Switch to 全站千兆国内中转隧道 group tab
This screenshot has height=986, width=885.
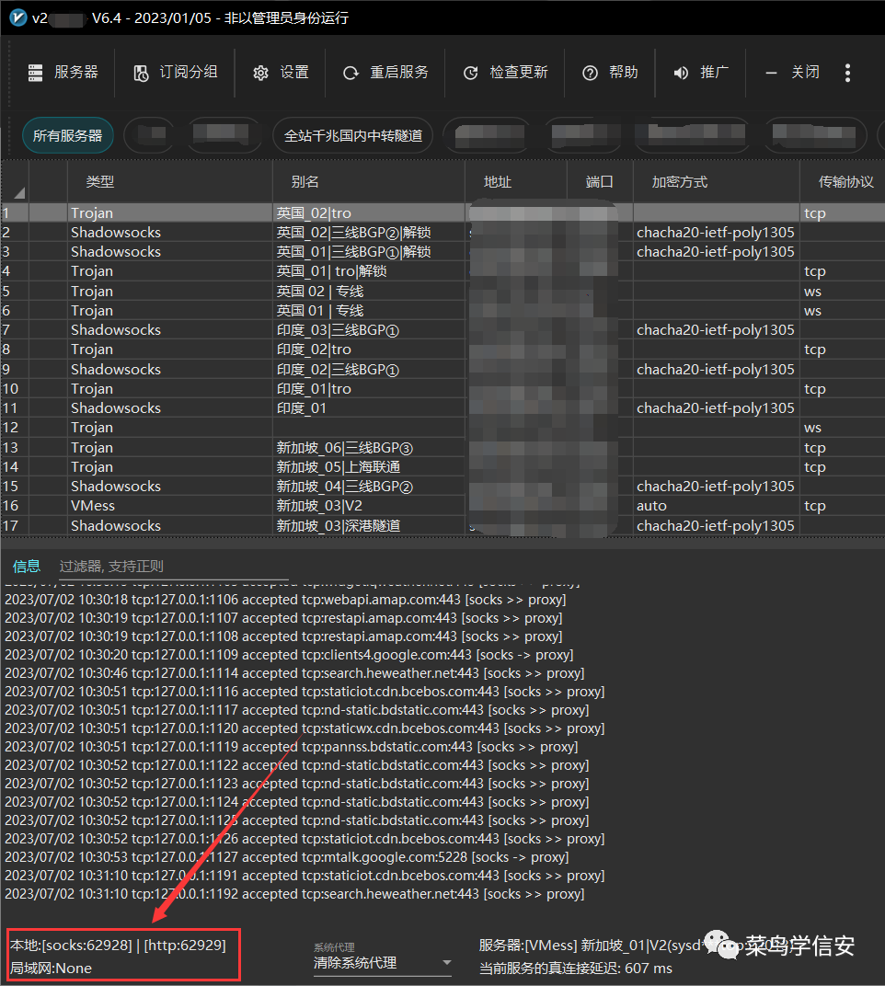point(353,135)
